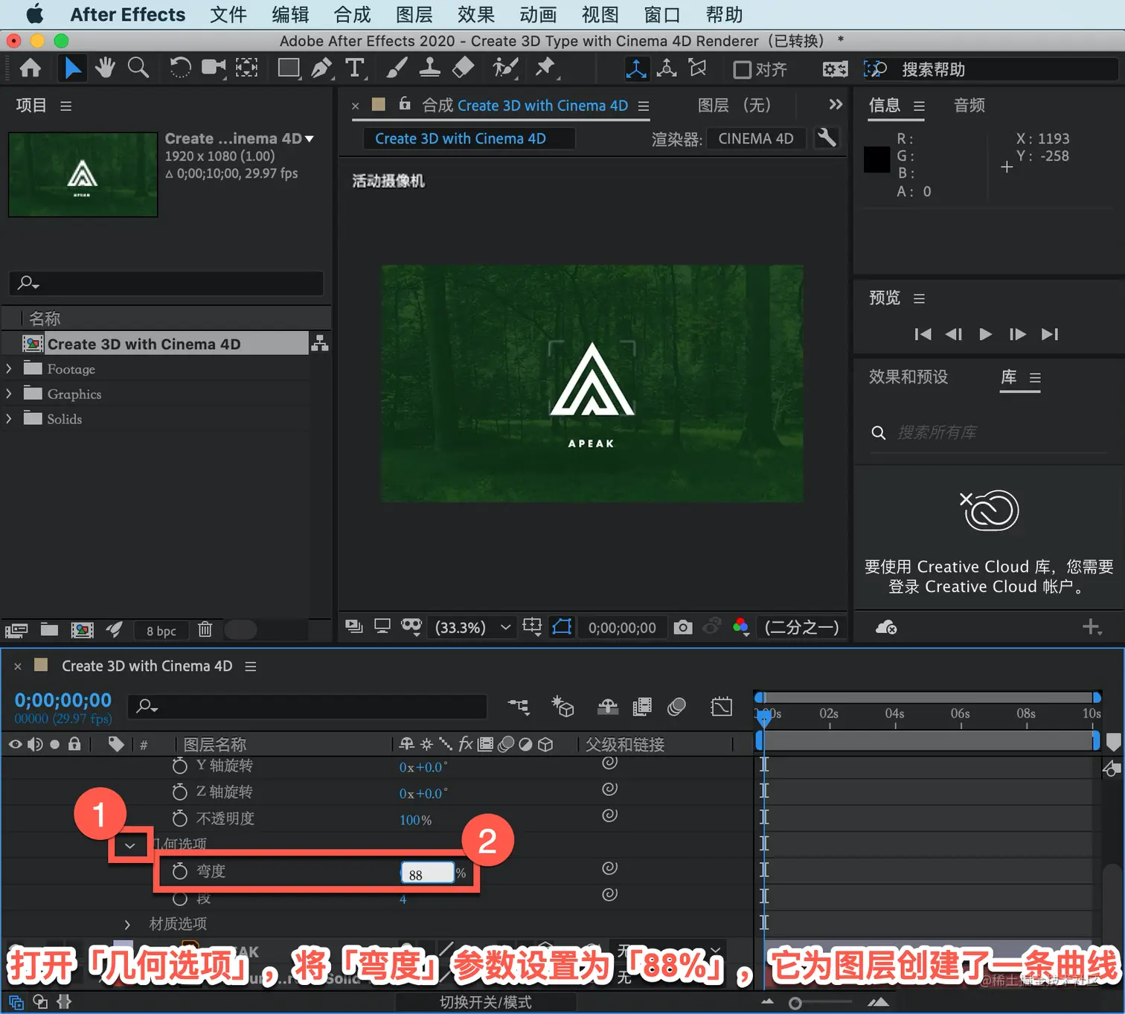This screenshot has width=1125, height=1014.
Task: Pick the Eraser tool
Action: tap(463, 68)
